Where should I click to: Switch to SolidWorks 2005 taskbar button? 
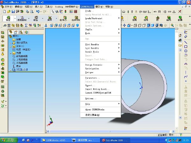pyautogui.click(x=115, y=140)
